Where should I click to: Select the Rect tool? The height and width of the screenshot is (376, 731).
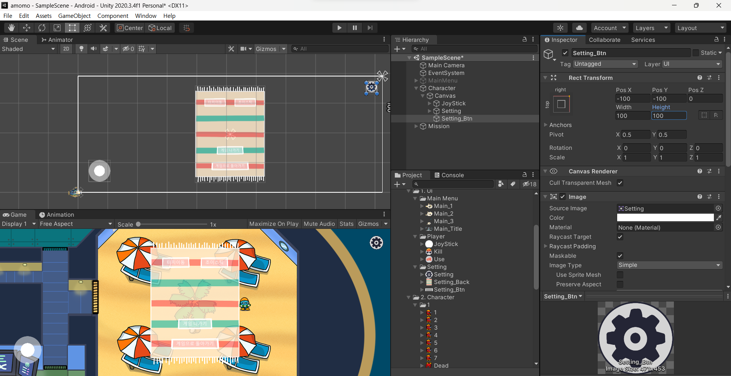point(72,28)
